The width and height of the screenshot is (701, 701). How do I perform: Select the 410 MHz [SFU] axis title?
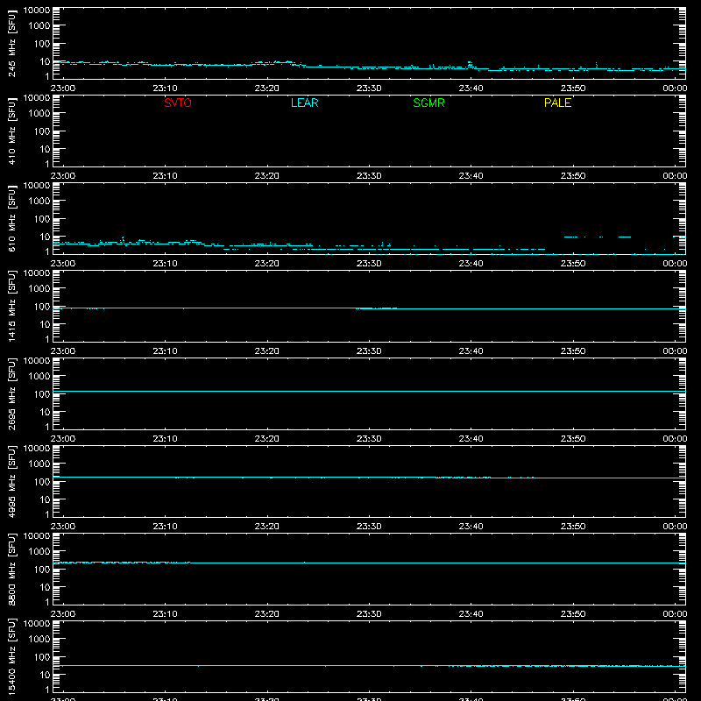coord(11,131)
